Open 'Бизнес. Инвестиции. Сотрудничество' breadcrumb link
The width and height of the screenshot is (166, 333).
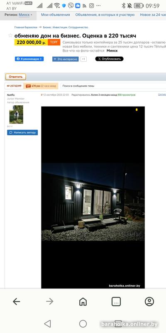[x=66, y=27]
